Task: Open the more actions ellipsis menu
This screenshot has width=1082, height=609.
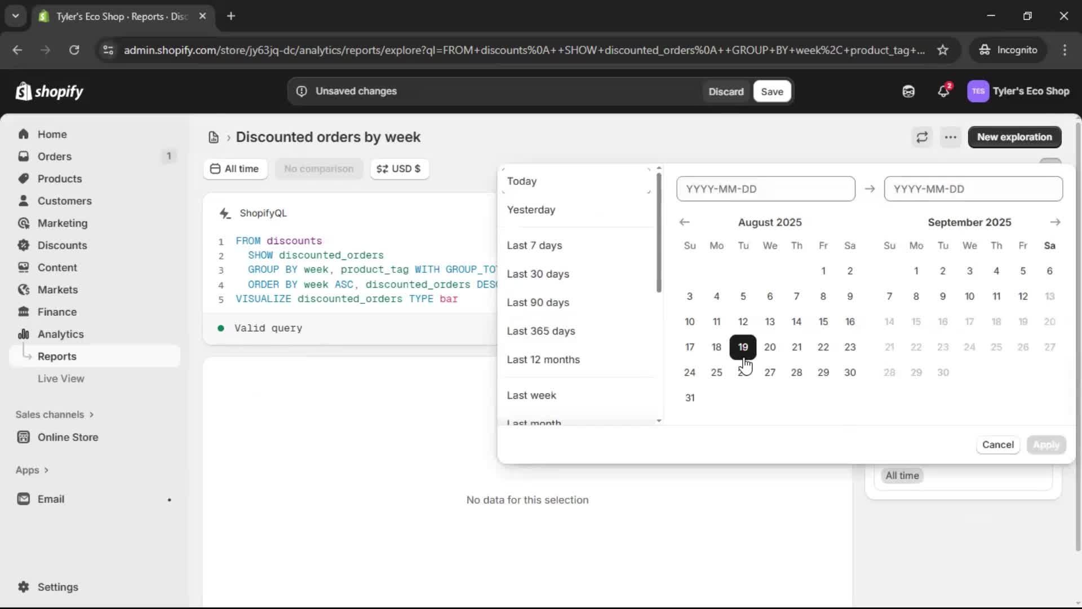Action: (951, 137)
